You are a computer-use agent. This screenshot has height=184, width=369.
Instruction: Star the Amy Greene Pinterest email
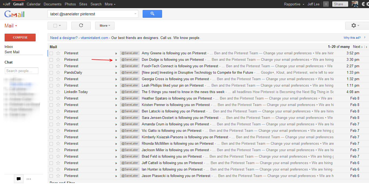click(x=58, y=53)
